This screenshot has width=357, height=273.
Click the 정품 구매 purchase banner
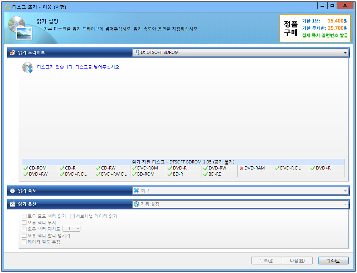point(315,29)
